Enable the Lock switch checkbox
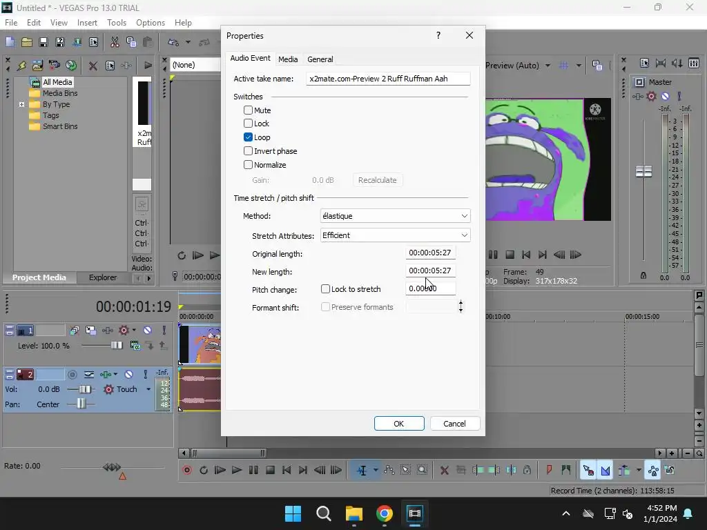The width and height of the screenshot is (707, 530). [x=248, y=124]
